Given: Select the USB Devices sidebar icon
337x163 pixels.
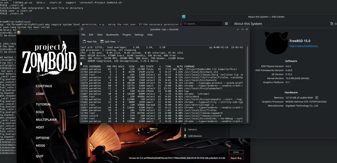Looking at the screenshot, I should [185, 136].
